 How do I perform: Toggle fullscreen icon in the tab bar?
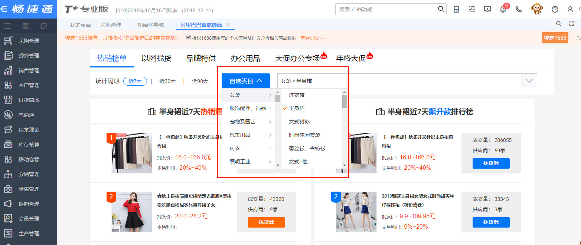(x=572, y=24)
